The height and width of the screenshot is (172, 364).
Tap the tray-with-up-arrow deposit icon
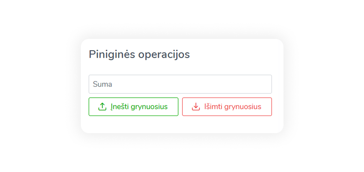coord(102,106)
